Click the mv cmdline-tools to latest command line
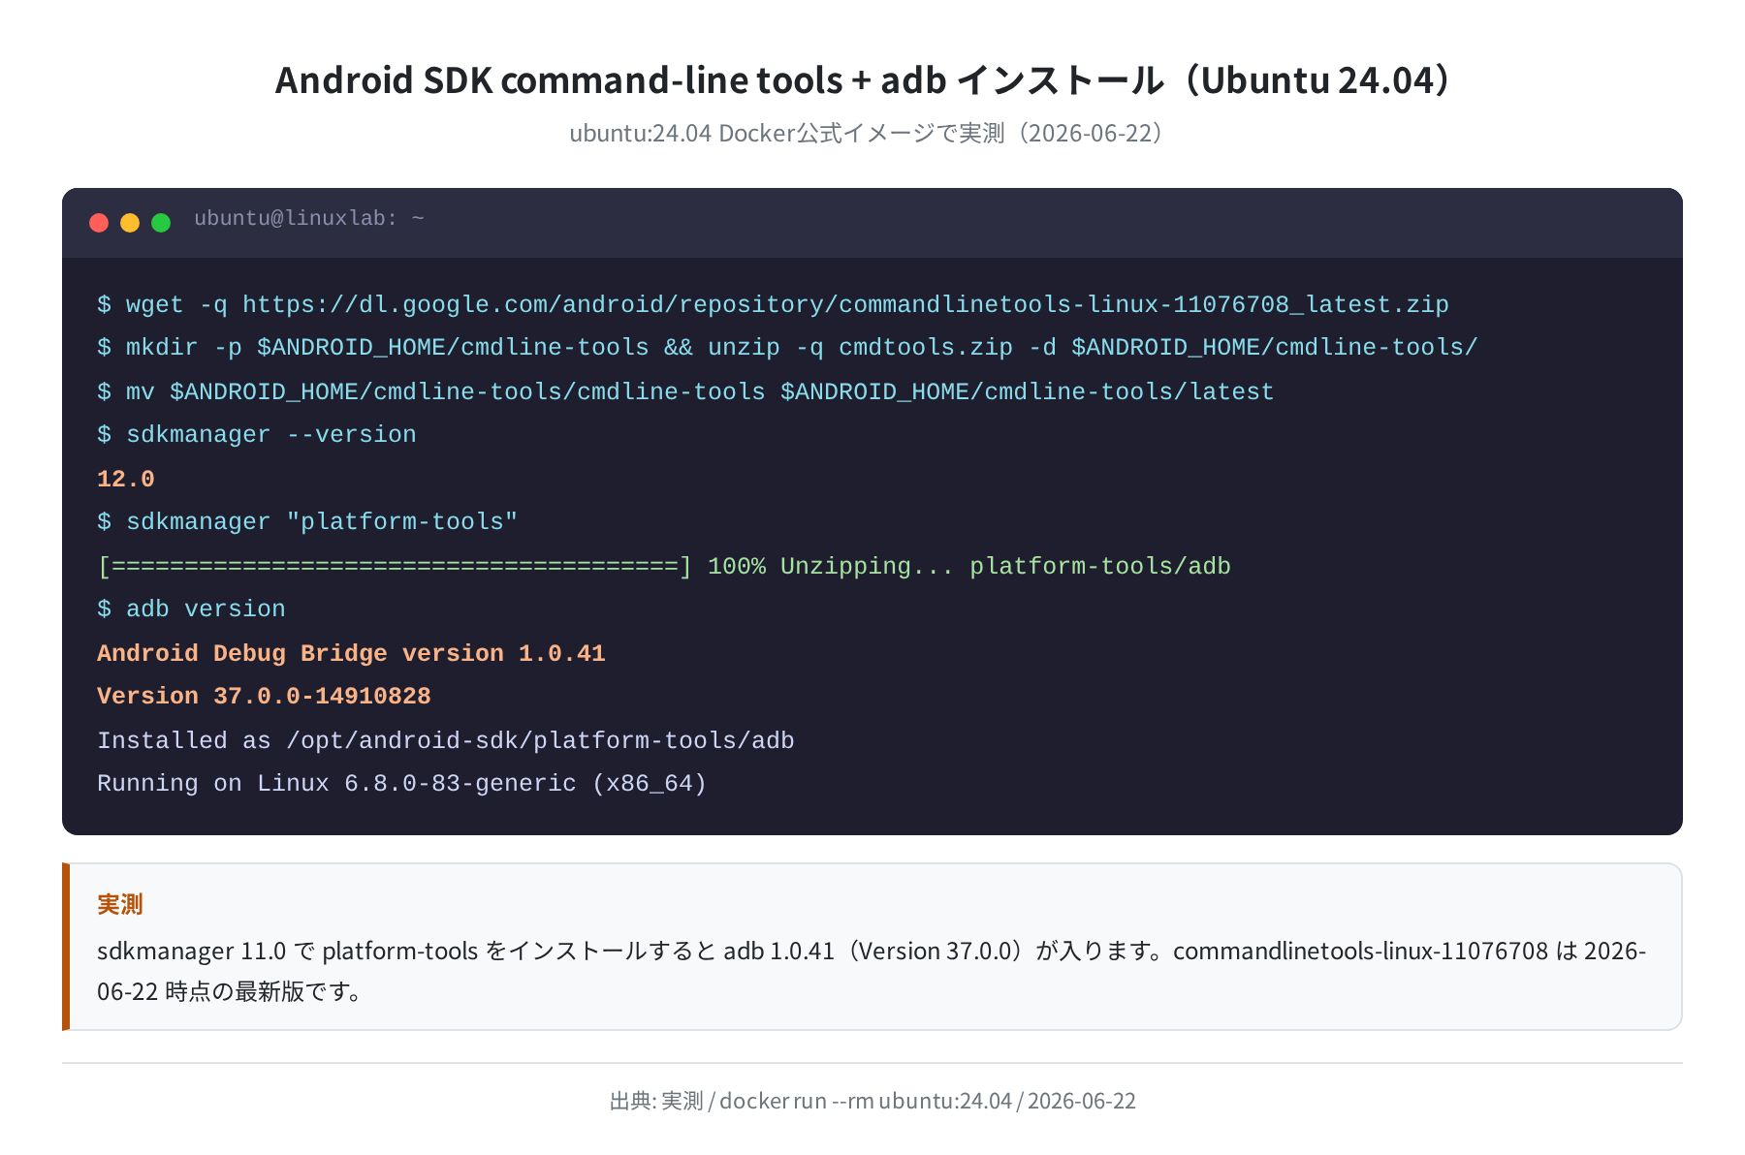Screen dimensions: 1745x1155 (x=685, y=391)
